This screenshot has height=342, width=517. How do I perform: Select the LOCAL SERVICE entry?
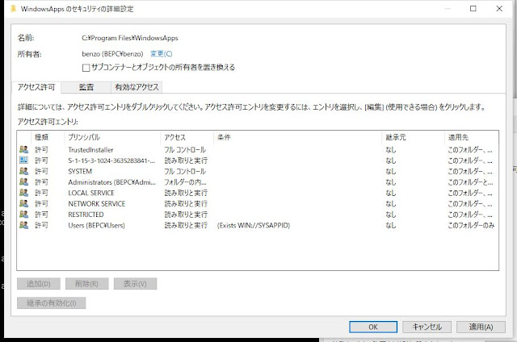(91, 193)
